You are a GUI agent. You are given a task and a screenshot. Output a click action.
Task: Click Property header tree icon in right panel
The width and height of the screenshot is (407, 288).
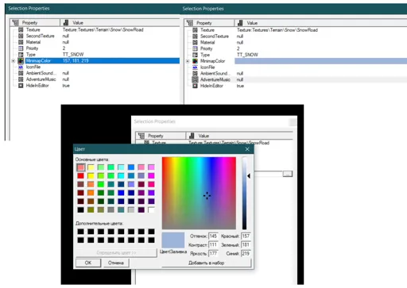(190, 23)
